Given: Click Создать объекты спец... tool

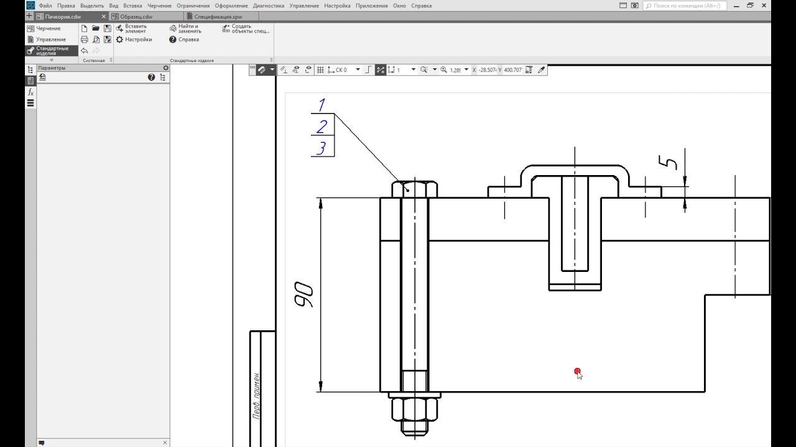Looking at the screenshot, I should click(x=246, y=29).
